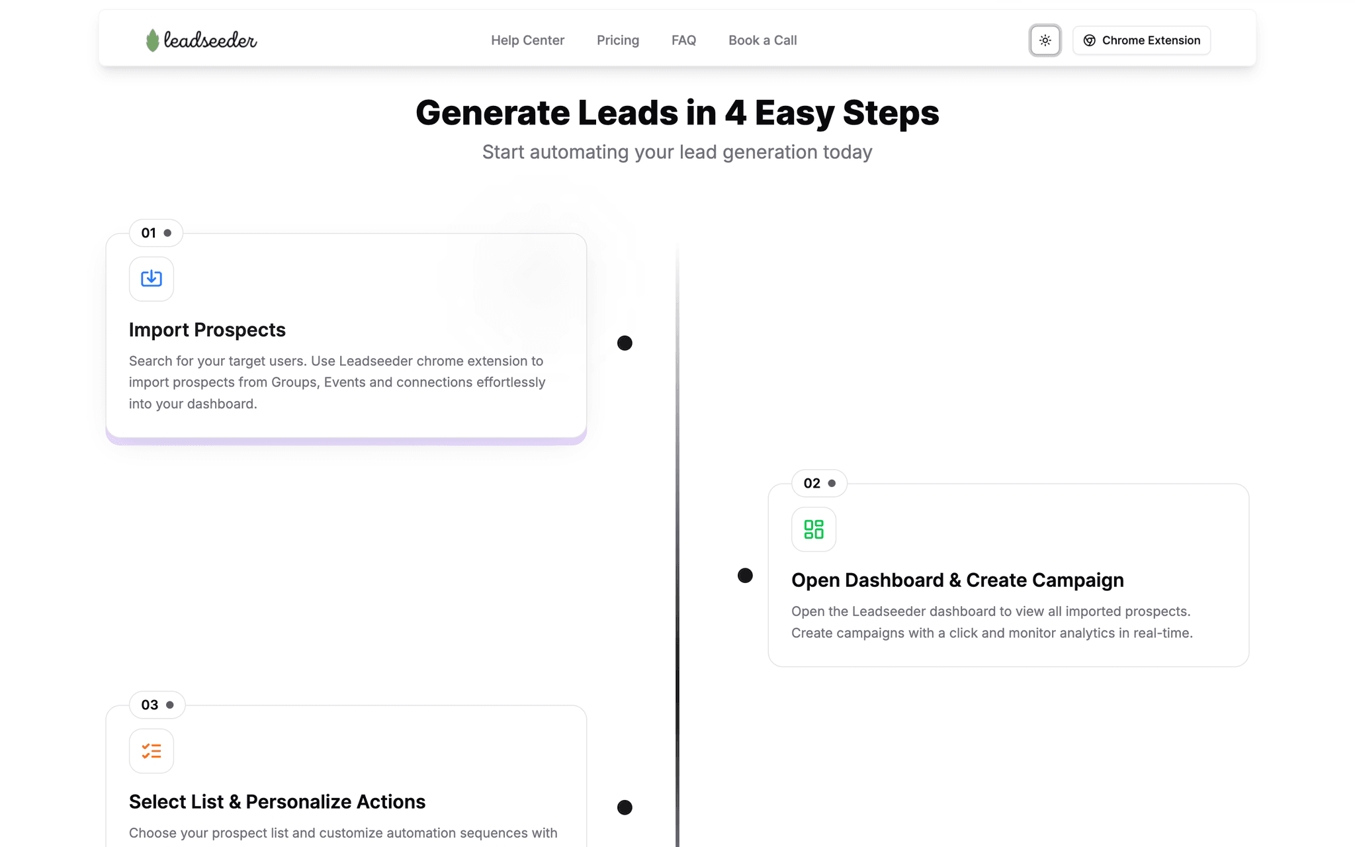Click the Chrome Extension button
This screenshot has width=1355, height=847.
1141,40
